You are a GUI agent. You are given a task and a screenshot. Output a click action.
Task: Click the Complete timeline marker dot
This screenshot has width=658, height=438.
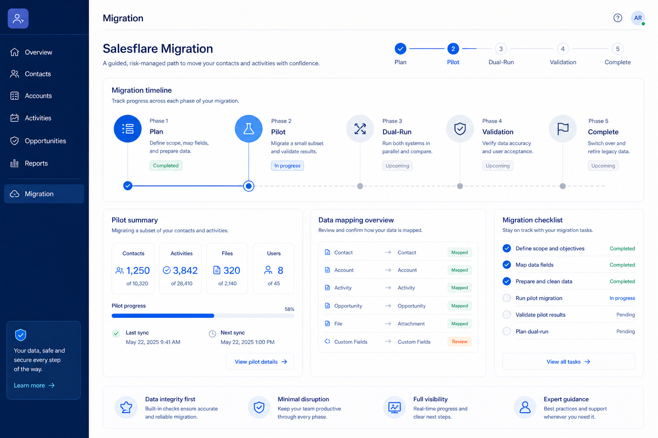click(x=563, y=186)
